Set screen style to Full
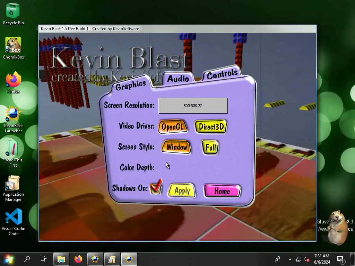 210,147
